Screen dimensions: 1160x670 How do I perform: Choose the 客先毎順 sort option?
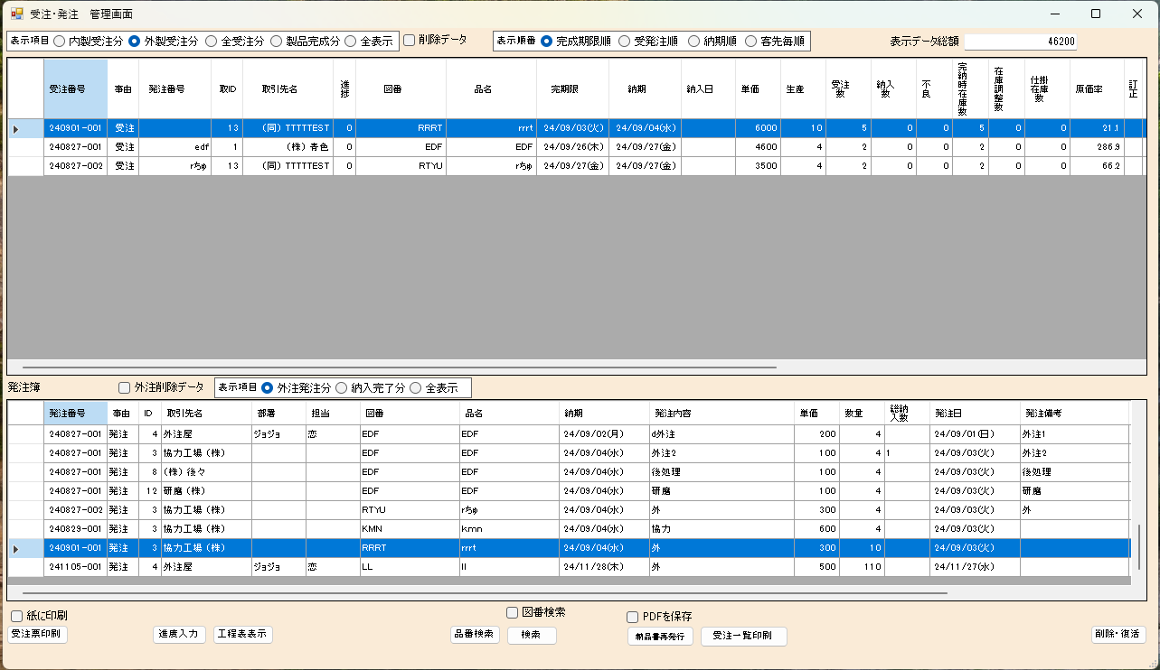pyautogui.click(x=775, y=41)
